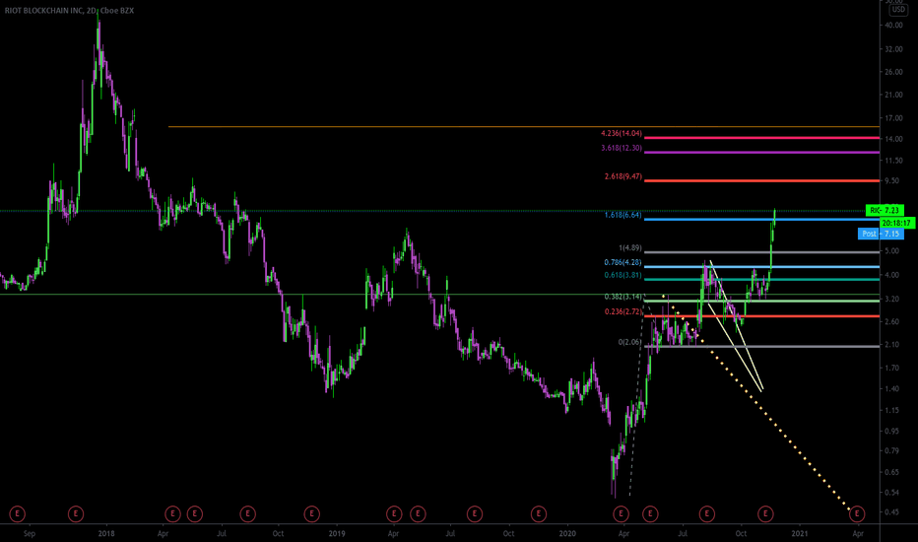918x542 pixels.
Task: Click the 32.00 price axis label
Action: pos(893,49)
